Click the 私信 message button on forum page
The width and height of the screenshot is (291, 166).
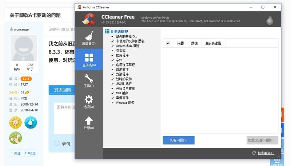click(x=31, y=153)
